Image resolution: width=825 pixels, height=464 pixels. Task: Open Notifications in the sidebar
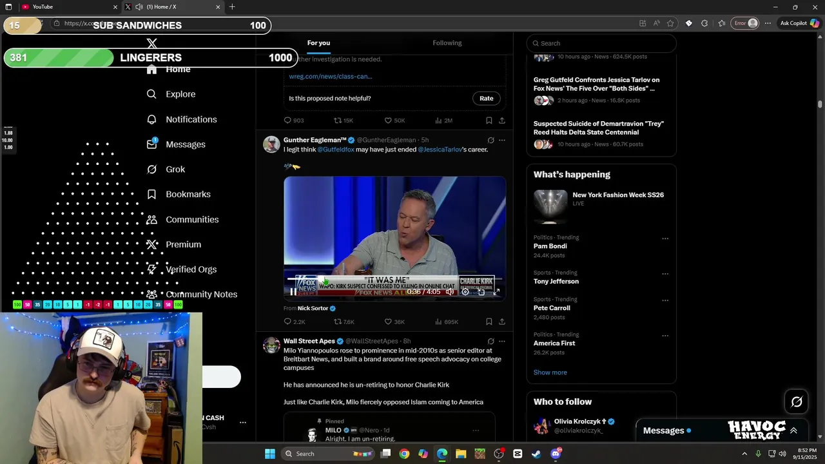(x=182, y=119)
